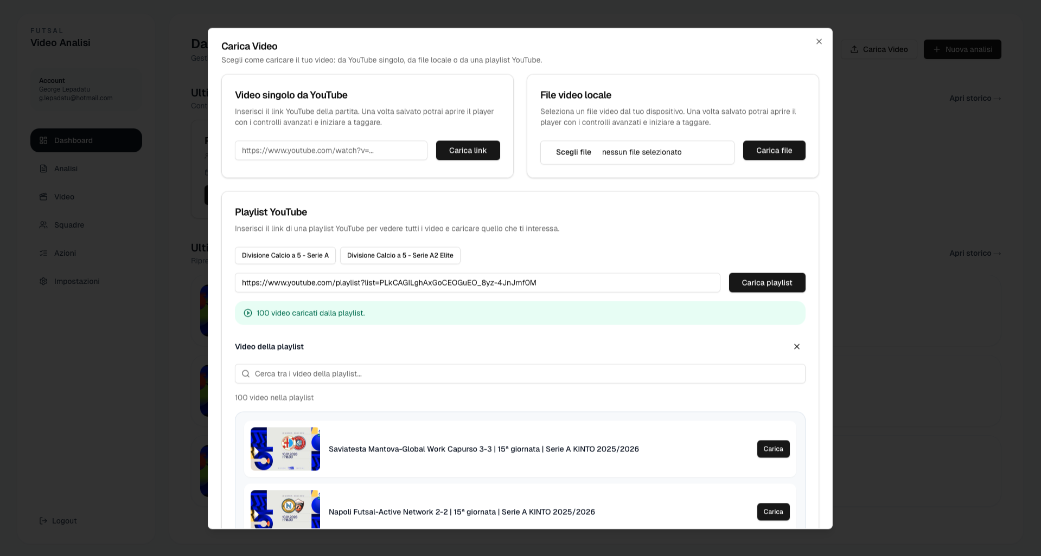The width and height of the screenshot is (1041, 556).
Task: Click the Dashboard grid icon in sidebar
Action: coord(43,140)
